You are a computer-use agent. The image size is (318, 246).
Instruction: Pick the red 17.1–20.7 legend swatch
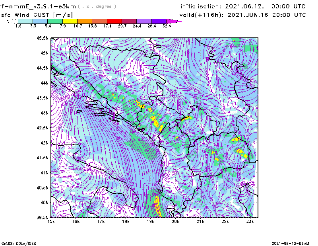114,21
